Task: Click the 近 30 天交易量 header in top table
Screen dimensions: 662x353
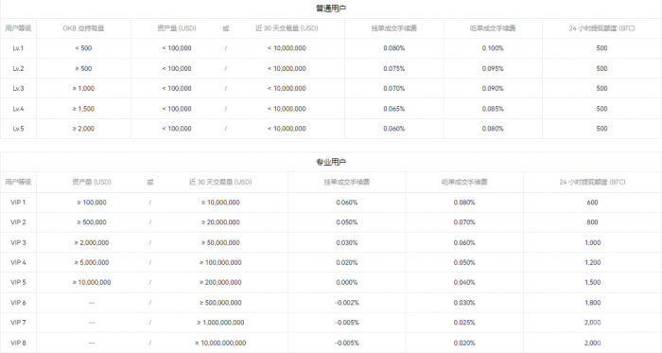Action: click(287, 28)
